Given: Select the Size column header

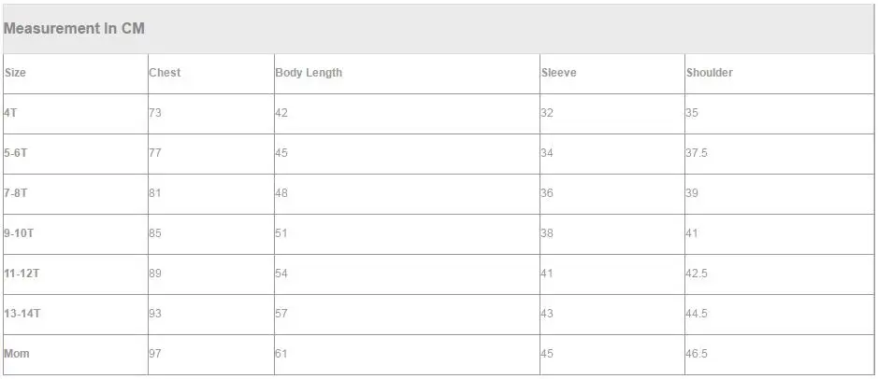Looking at the screenshot, I should [15, 73].
